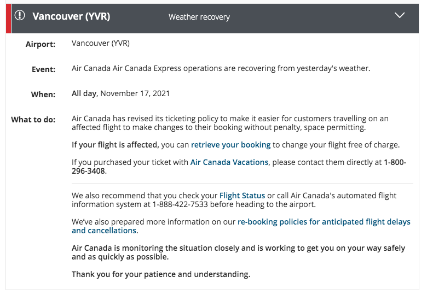The width and height of the screenshot is (427, 295).
Task: Collapse the Vancouver (YVR) advisory with the chevron
Action: (x=400, y=15)
